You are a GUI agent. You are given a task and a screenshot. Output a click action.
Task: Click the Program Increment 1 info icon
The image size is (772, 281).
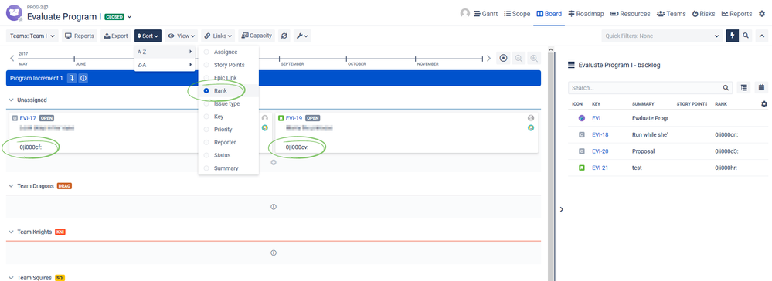83,78
